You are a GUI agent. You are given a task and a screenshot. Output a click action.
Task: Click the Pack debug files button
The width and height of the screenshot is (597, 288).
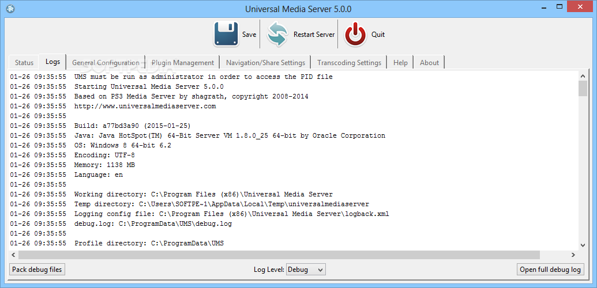[37, 270]
